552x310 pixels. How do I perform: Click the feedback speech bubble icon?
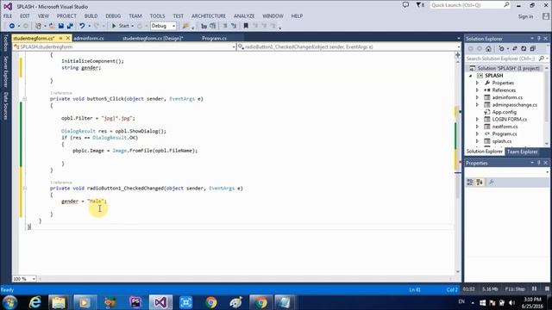point(405,5)
